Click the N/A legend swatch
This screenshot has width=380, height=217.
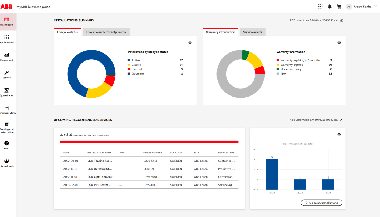278,73
